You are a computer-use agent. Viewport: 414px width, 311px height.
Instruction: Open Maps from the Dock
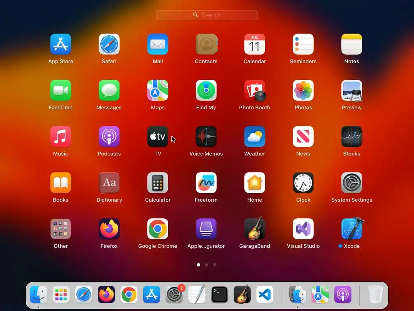(x=320, y=294)
